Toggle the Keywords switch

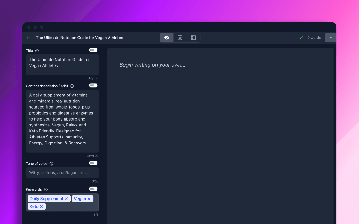[x=93, y=189]
